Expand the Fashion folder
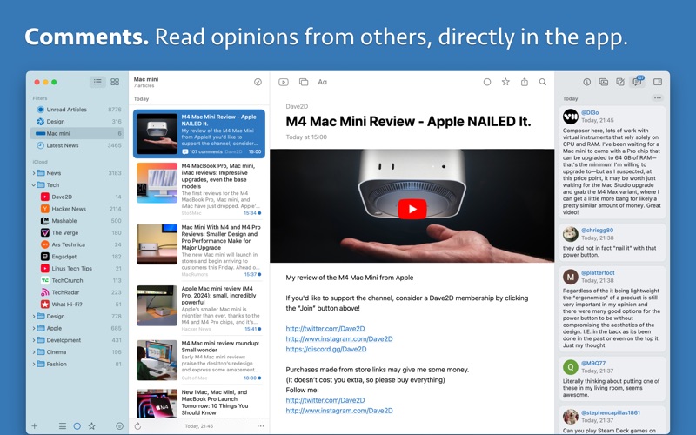 click(x=34, y=364)
